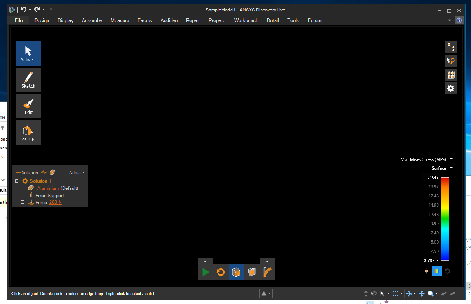Click the dashed box selection icon in status bar
This screenshot has width=471, height=304.
click(x=396, y=294)
